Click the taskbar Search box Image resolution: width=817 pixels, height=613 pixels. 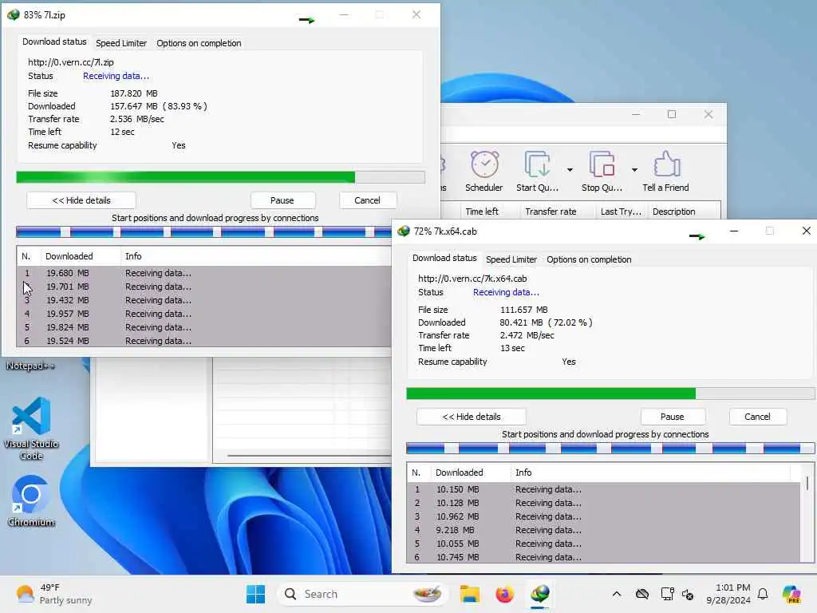pyautogui.click(x=363, y=594)
